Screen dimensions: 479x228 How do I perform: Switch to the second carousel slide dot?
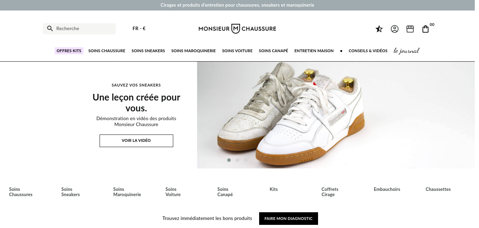pos(237,160)
